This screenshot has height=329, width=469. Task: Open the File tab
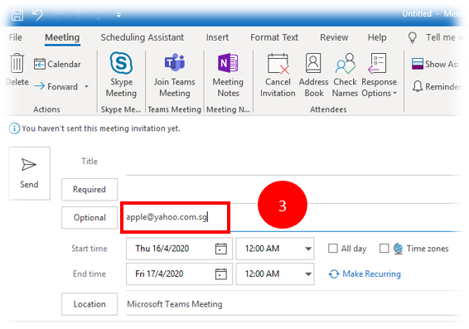point(15,37)
